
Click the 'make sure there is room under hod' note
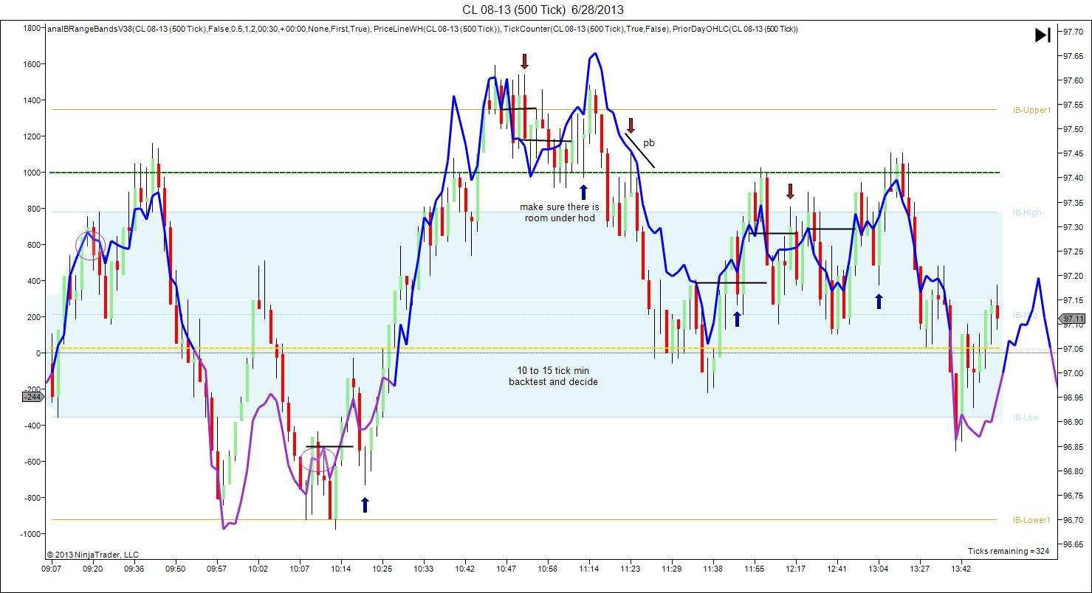(x=560, y=212)
